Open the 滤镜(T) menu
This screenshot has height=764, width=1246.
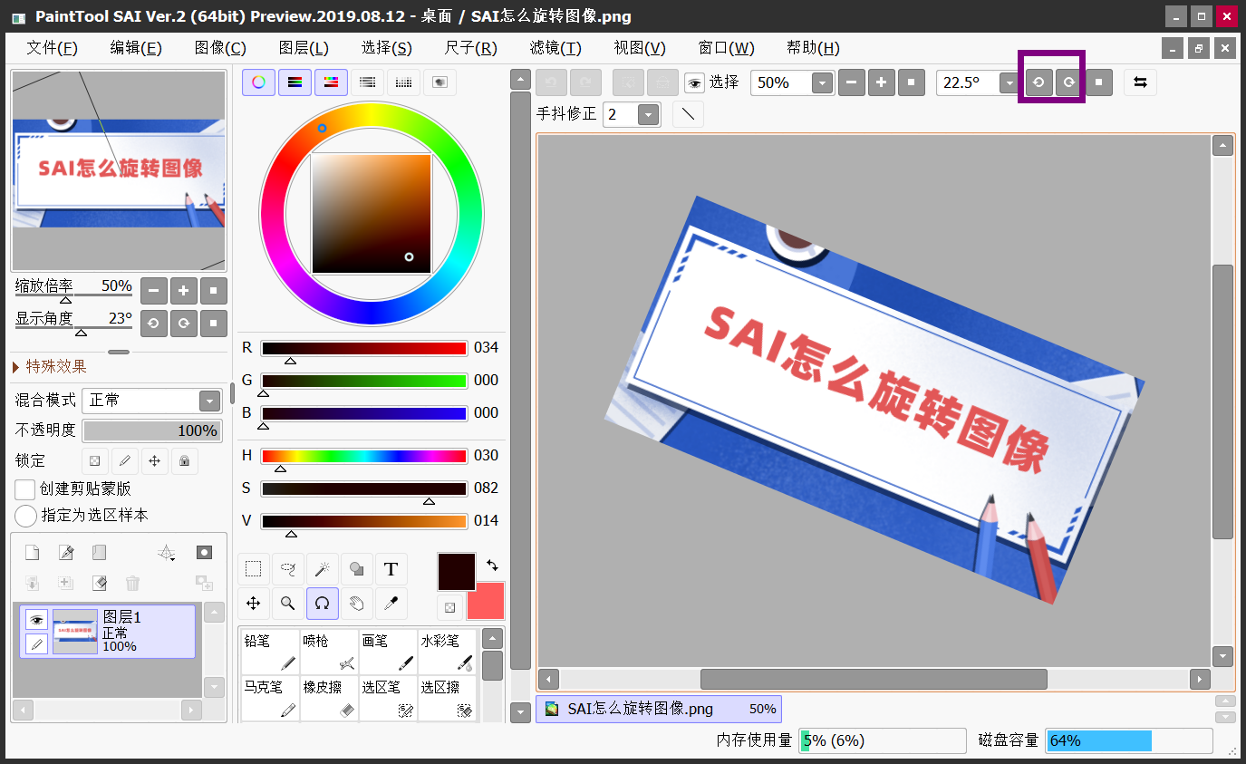[555, 48]
